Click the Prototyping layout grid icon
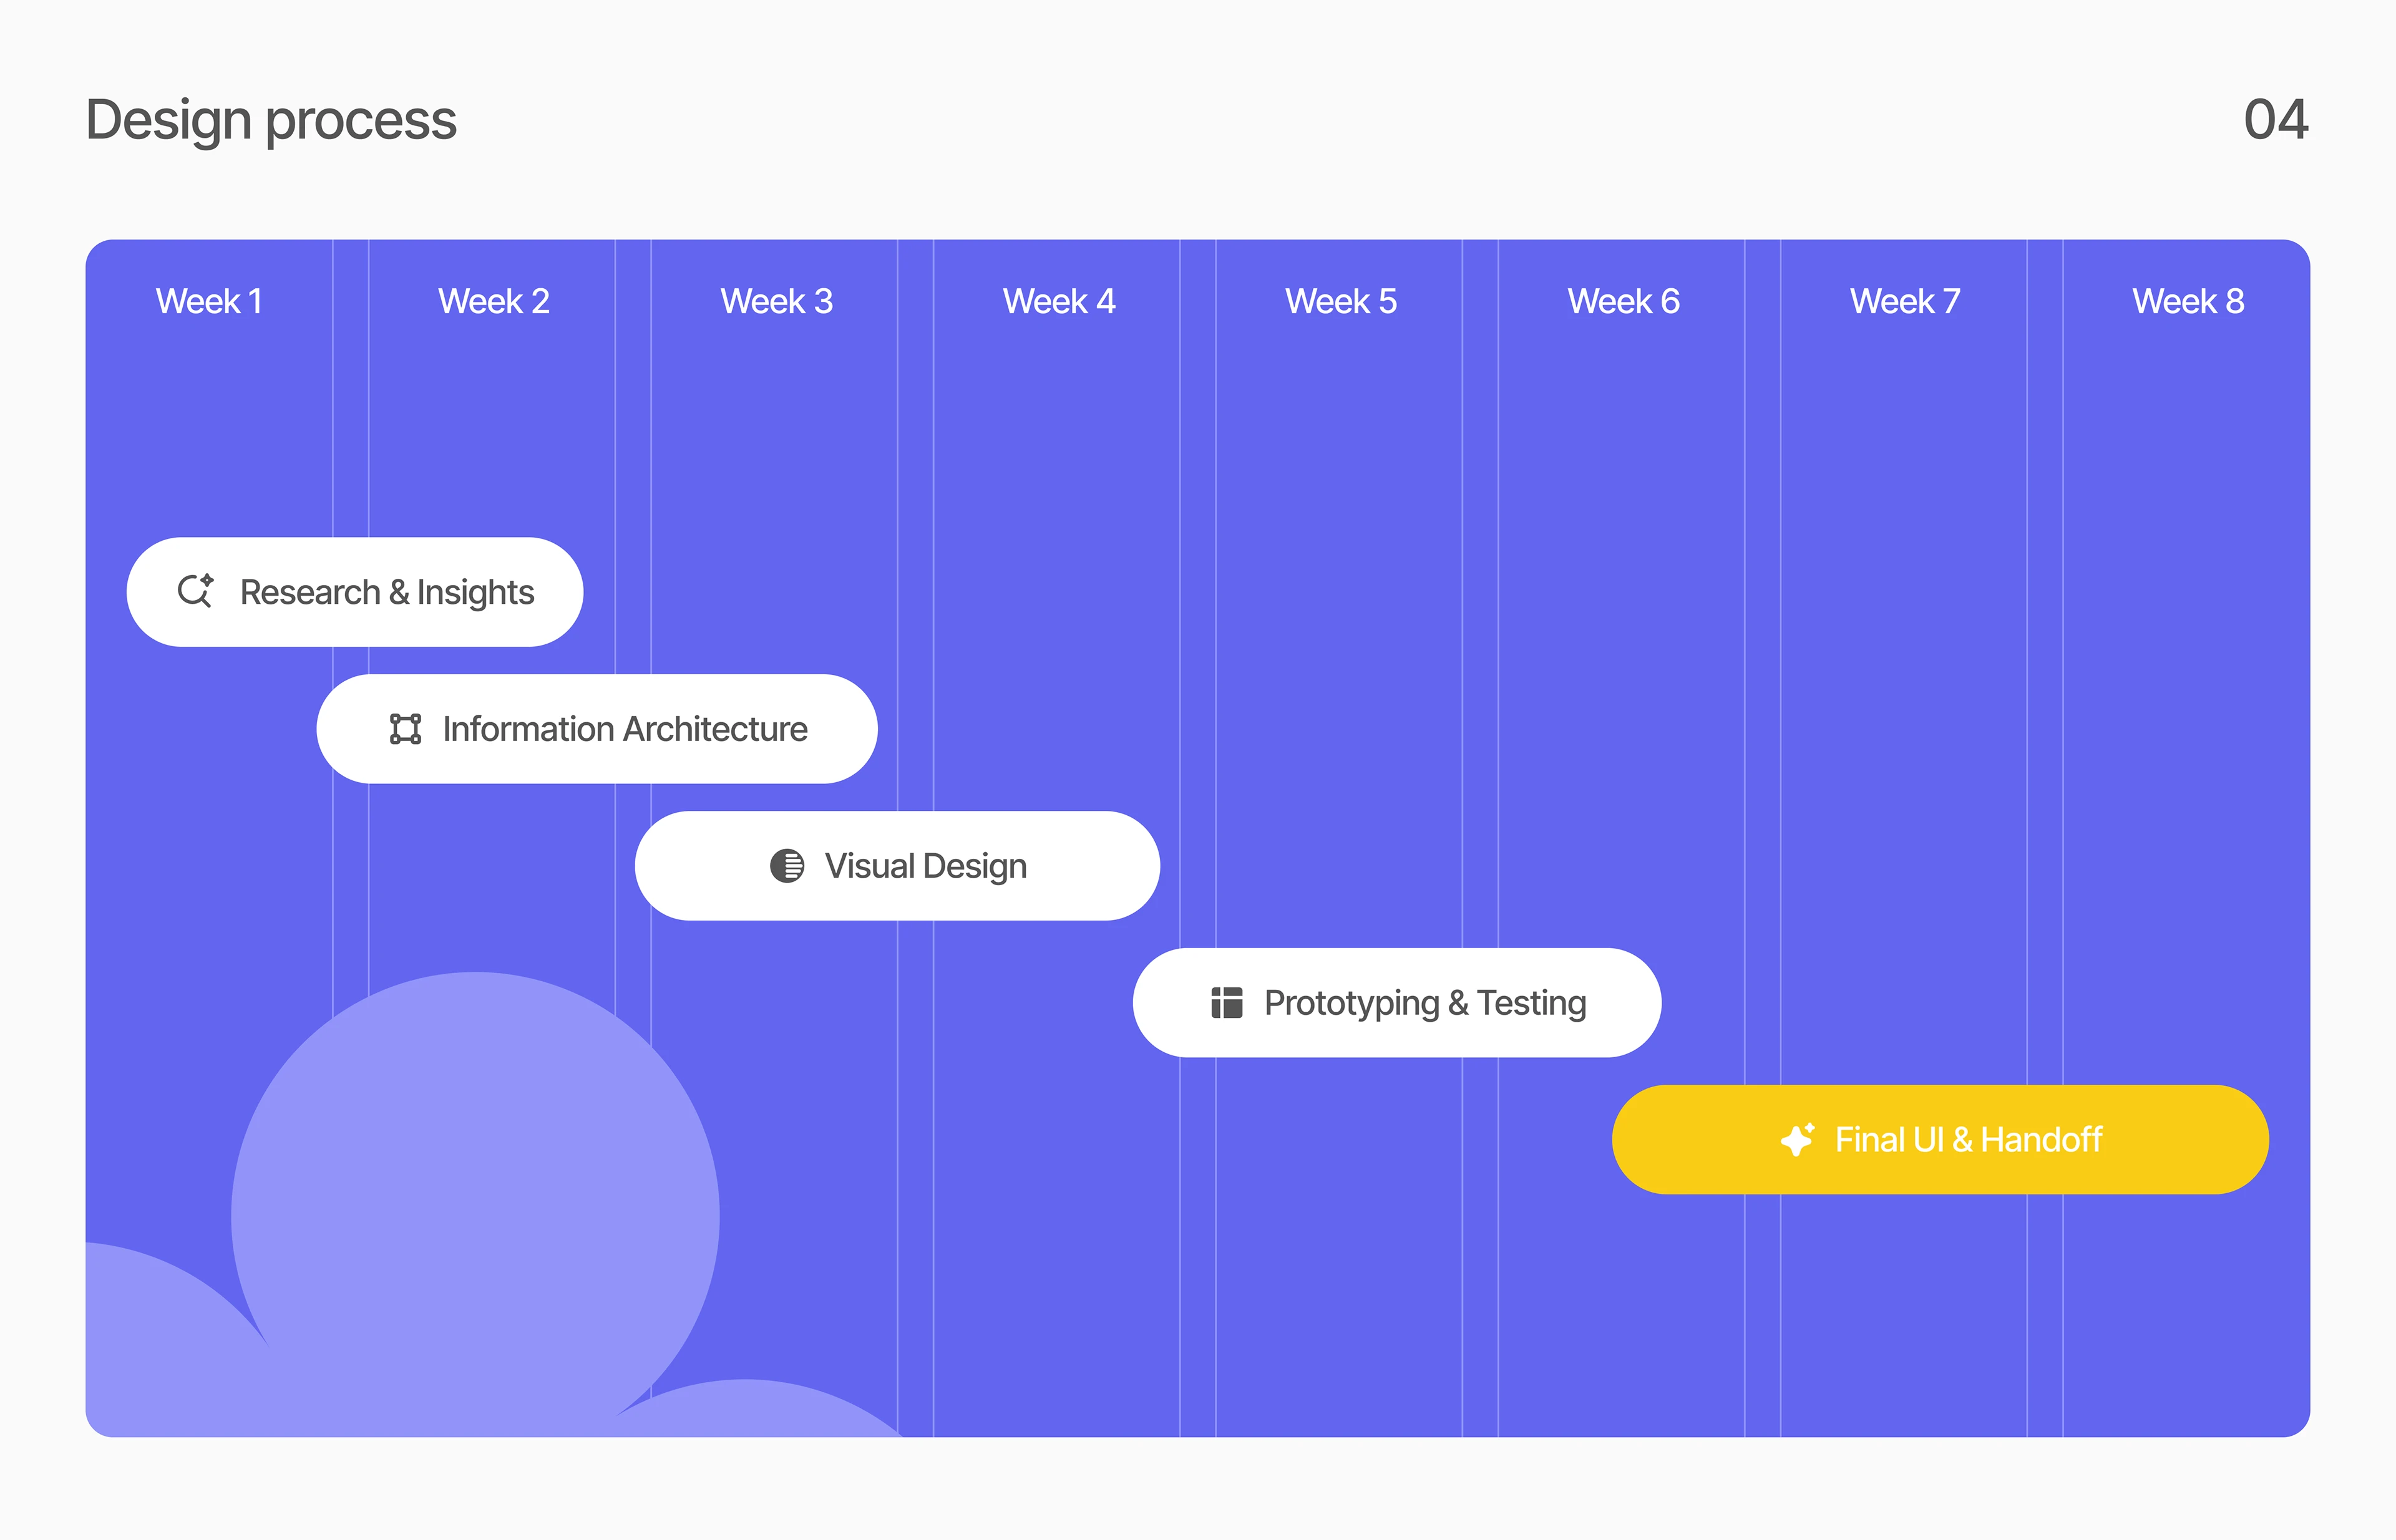Image resolution: width=2396 pixels, height=1540 pixels. pyautogui.click(x=1227, y=1002)
